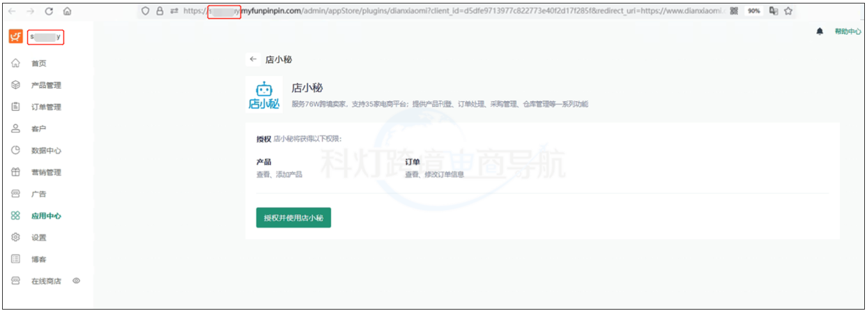Click the 在线商店 storefront icon

click(x=15, y=281)
